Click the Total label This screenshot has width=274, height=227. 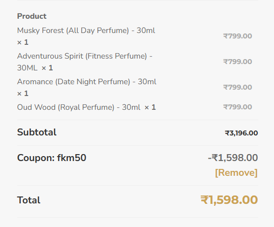point(29,200)
